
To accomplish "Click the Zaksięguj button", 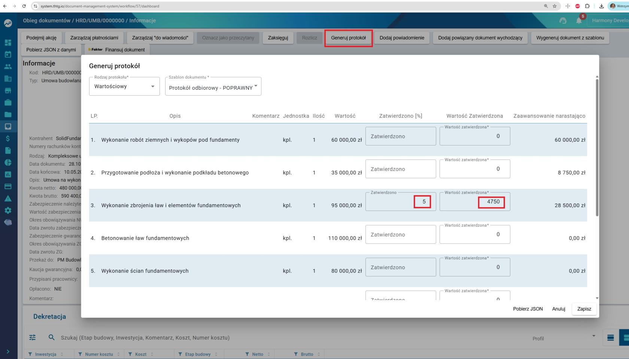I will click(278, 38).
